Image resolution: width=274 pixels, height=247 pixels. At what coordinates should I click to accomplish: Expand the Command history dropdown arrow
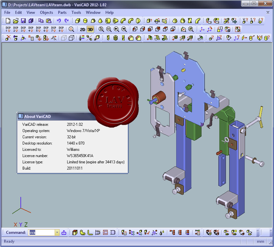(57, 233)
